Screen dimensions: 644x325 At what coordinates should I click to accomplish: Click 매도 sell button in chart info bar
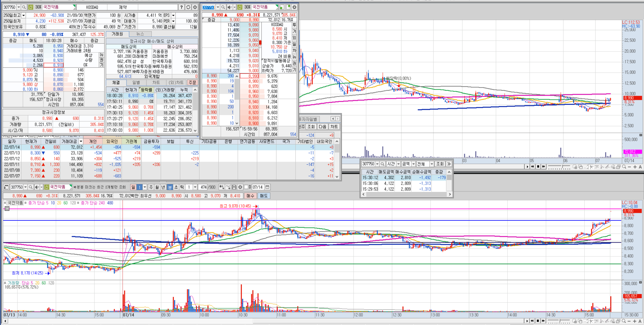coord(264,196)
